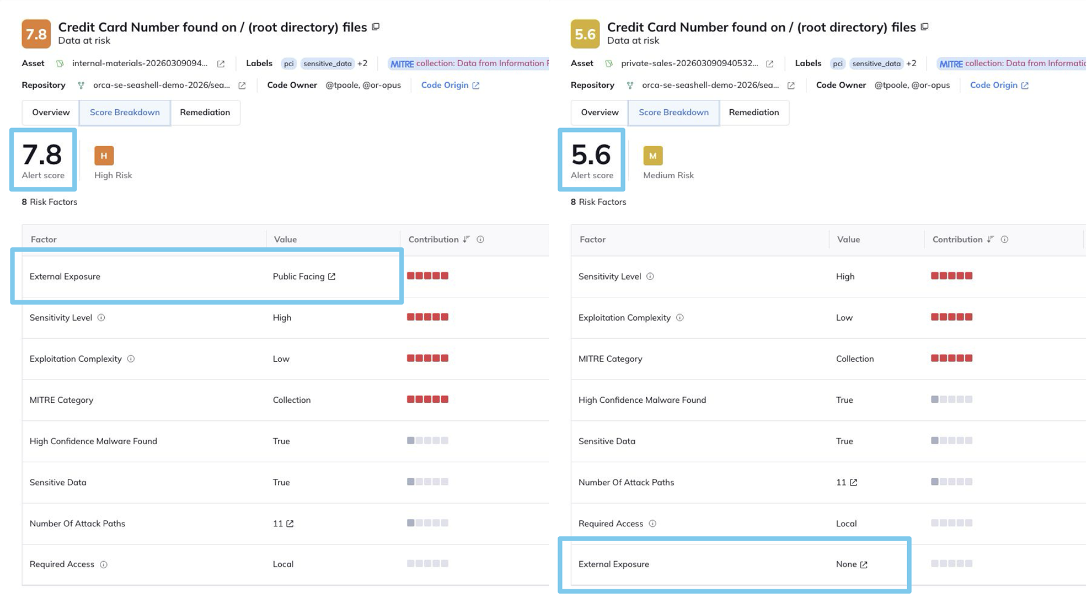This screenshot has width=1092, height=614.
Task: Click repository branch icon in right panel
Action: 630,85
